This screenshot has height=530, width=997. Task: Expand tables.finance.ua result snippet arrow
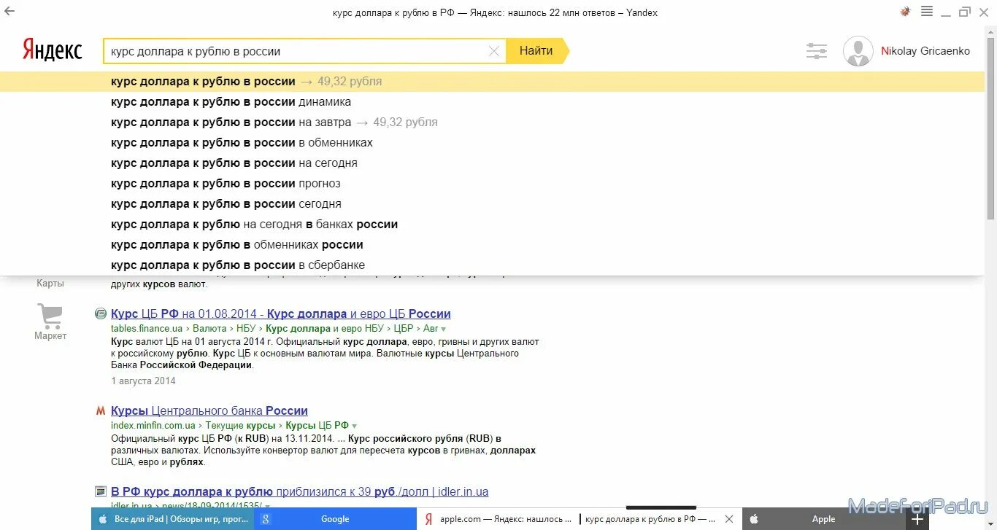click(443, 329)
